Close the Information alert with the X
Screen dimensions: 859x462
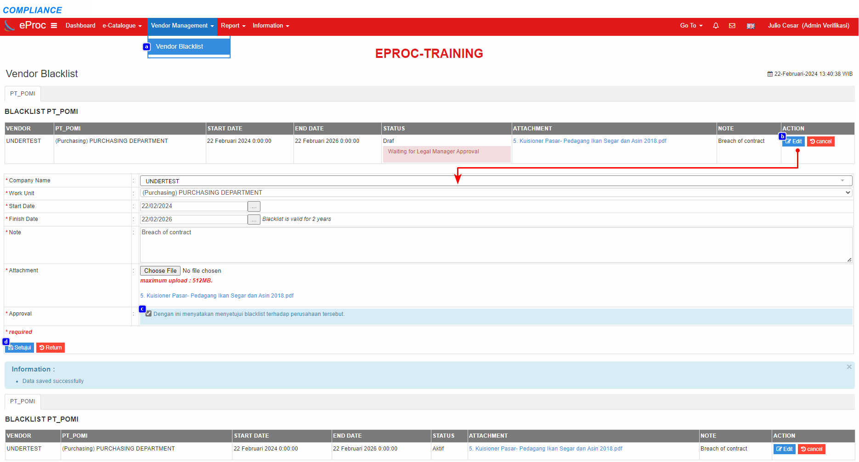coord(849,367)
